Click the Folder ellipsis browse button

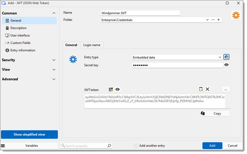click(x=213, y=20)
